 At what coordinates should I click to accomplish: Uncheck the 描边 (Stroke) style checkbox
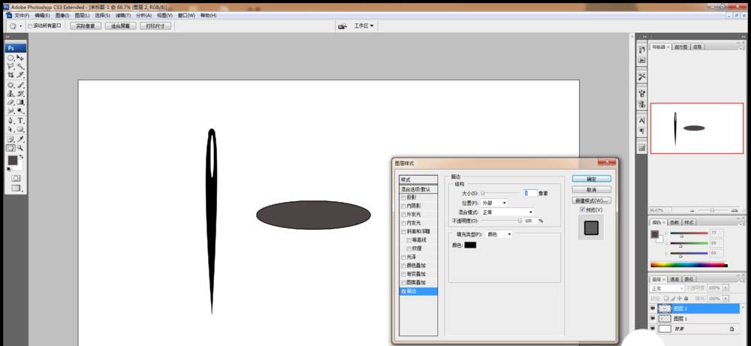click(403, 291)
